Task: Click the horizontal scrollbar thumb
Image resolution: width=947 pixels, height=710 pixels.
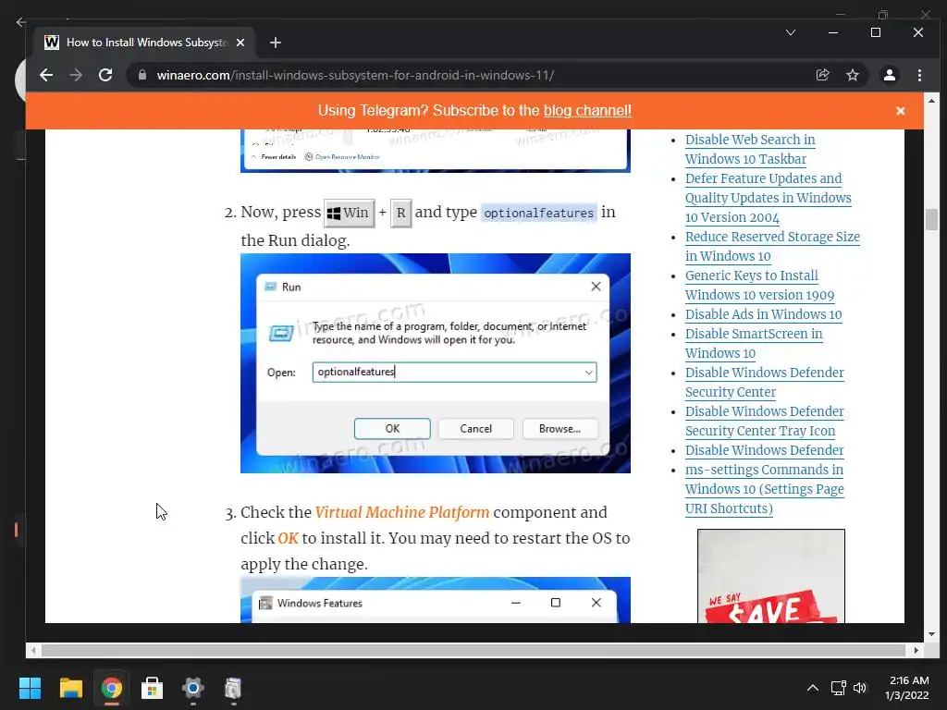Action: [473, 650]
